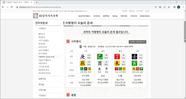The height and width of the screenshot is (99, 186).
Task: Open 12신살 장애운 in the sidebar
Action: click(x=44, y=67)
